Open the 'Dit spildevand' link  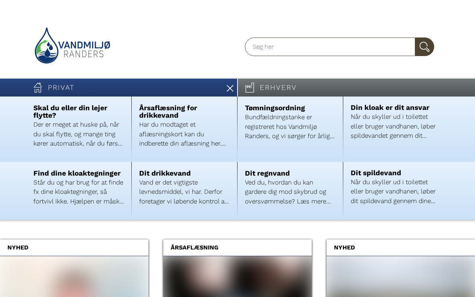tap(376, 173)
